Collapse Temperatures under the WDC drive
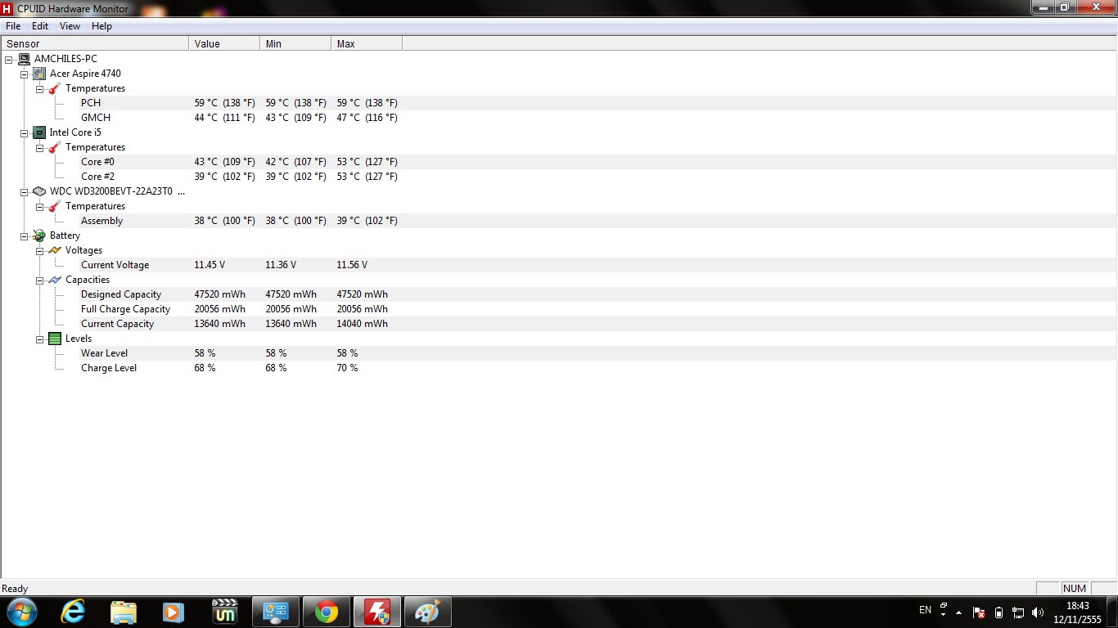Screen dimensions: 1118x628 tap(40, 206)
